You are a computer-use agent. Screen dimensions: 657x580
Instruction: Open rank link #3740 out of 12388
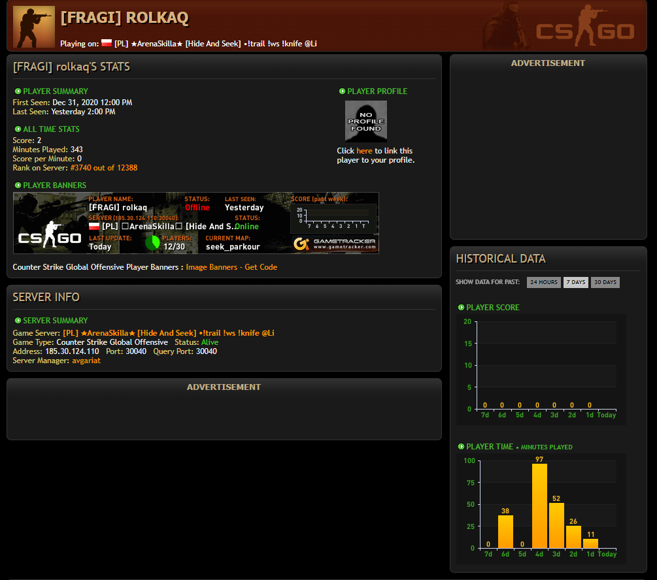point(104,168)
